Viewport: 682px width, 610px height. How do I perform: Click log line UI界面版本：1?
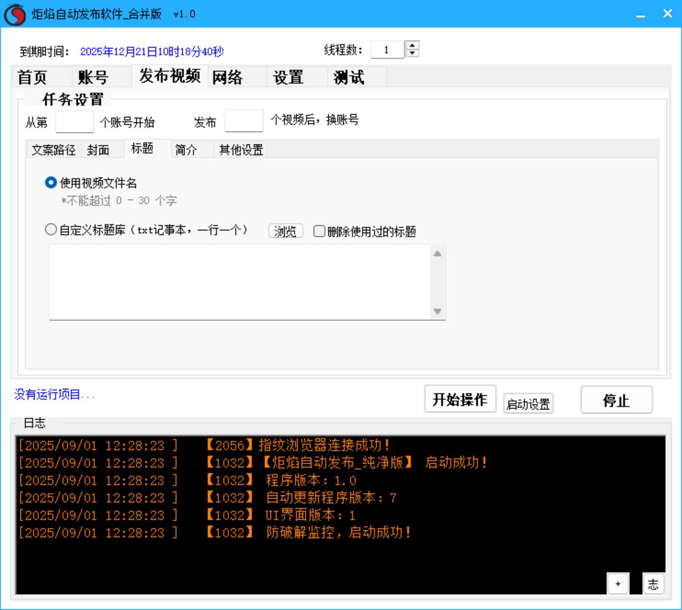(187, 515)
